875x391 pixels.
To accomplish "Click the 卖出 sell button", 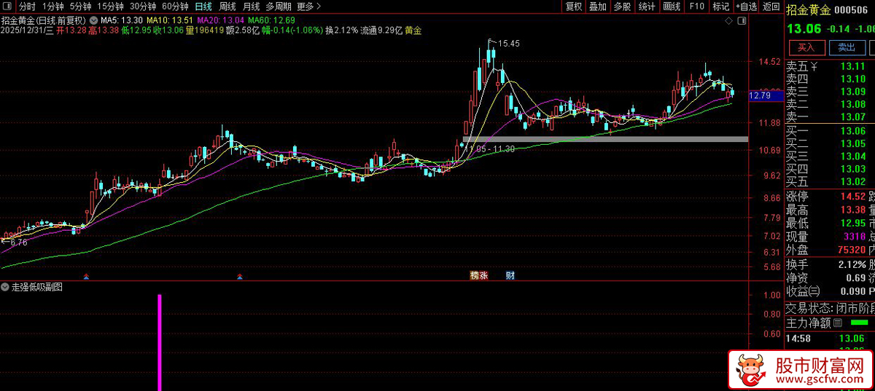I will pyautogui.click(x=847, y=47).
